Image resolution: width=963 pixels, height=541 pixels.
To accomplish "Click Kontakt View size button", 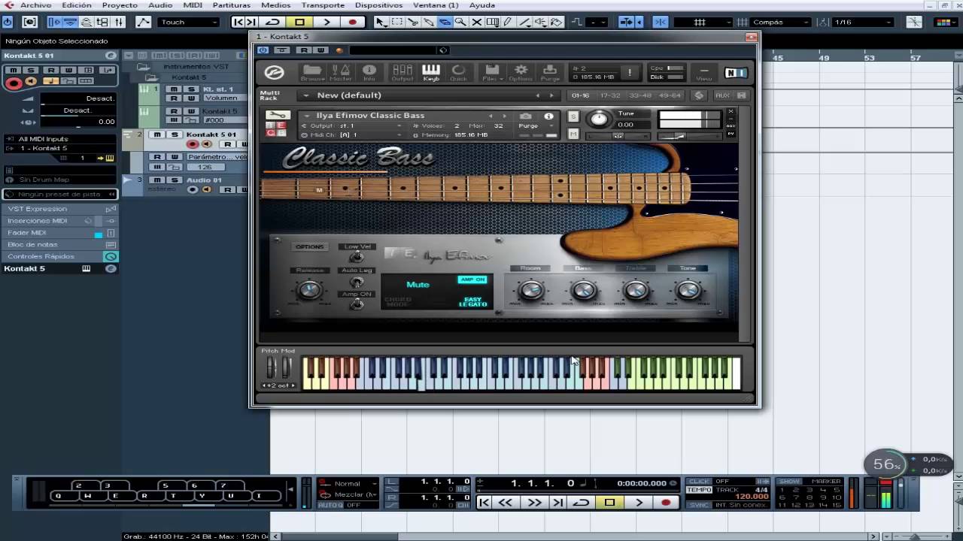I will 703,72.
